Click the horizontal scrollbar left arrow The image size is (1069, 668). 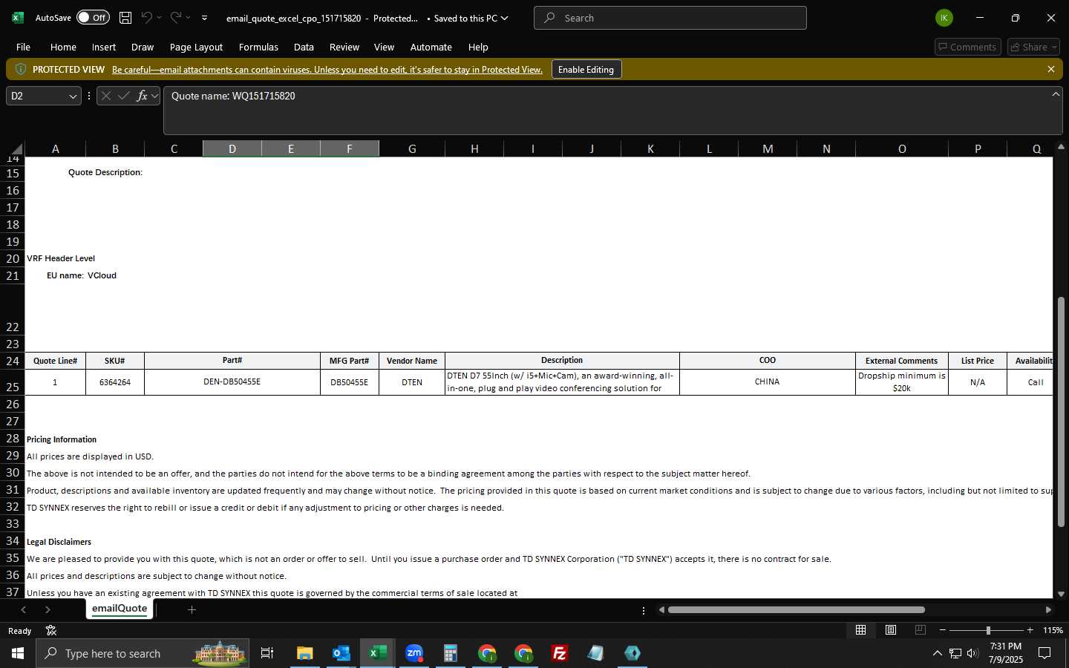click(x=661, y=610)
